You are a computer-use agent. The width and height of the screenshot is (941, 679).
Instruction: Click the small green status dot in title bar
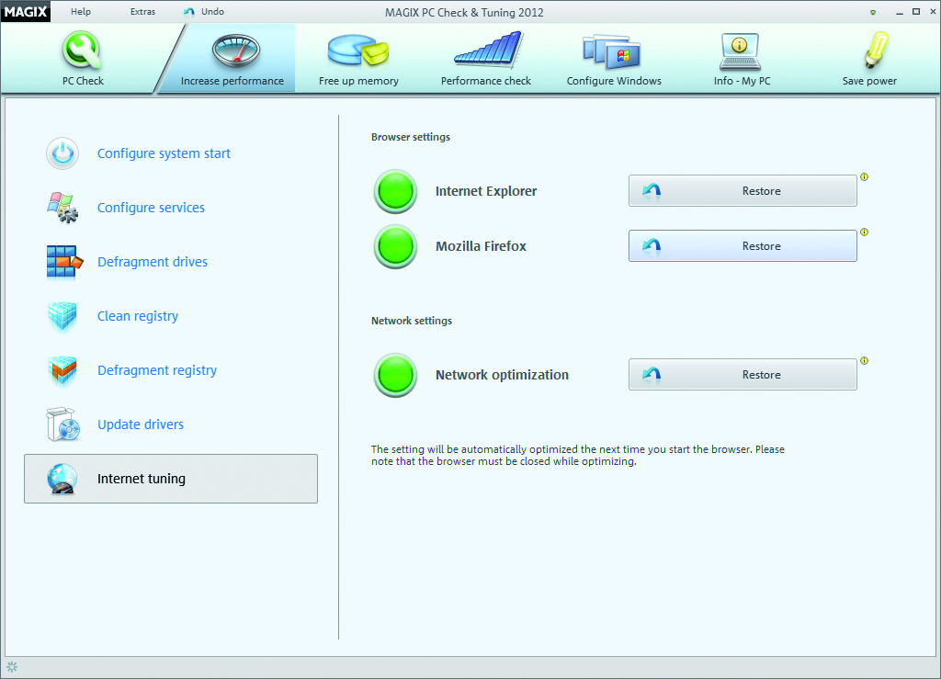pos(873,13)
